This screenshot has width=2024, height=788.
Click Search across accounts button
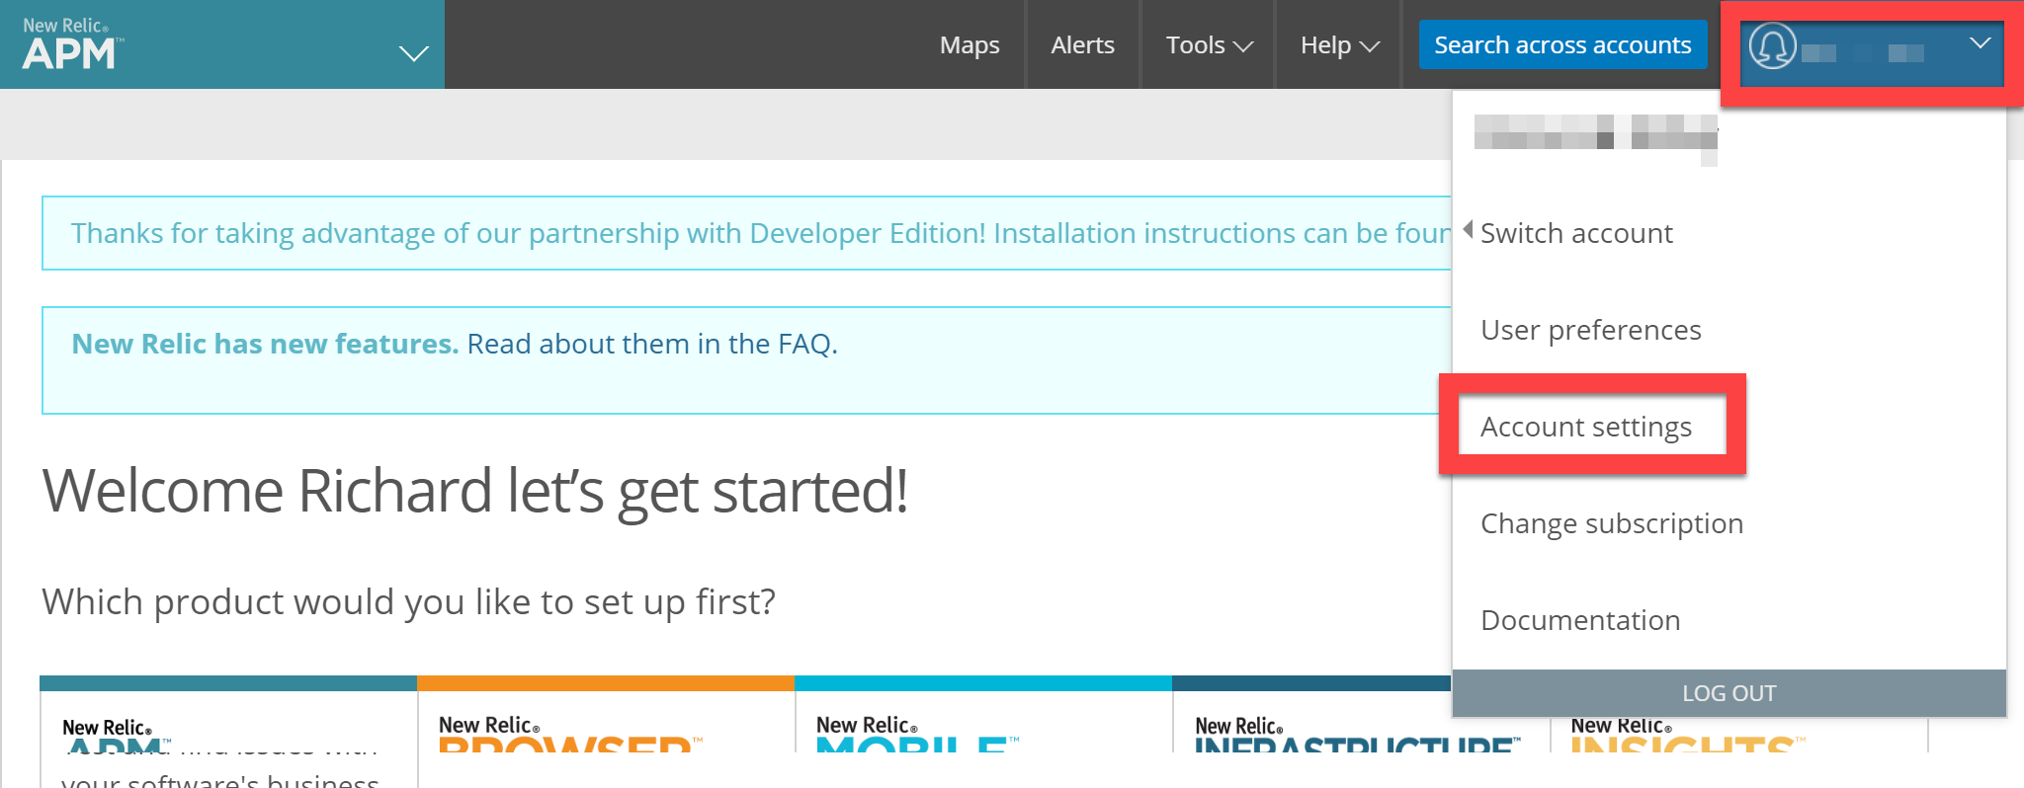(x=1562, y=44)
